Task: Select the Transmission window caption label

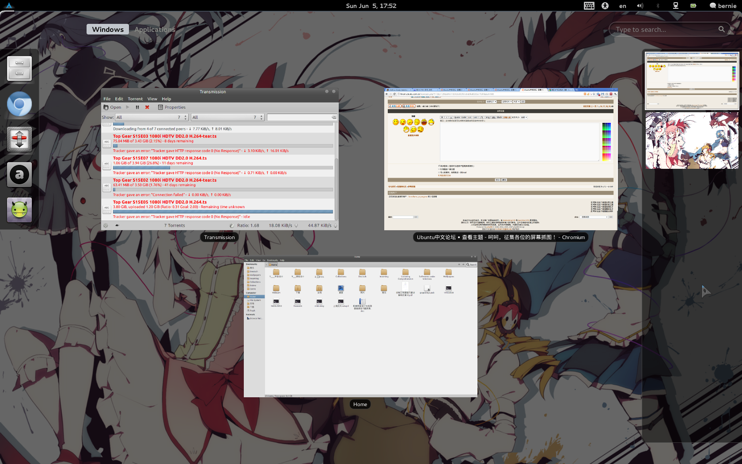Action: [x=220, y=237]
